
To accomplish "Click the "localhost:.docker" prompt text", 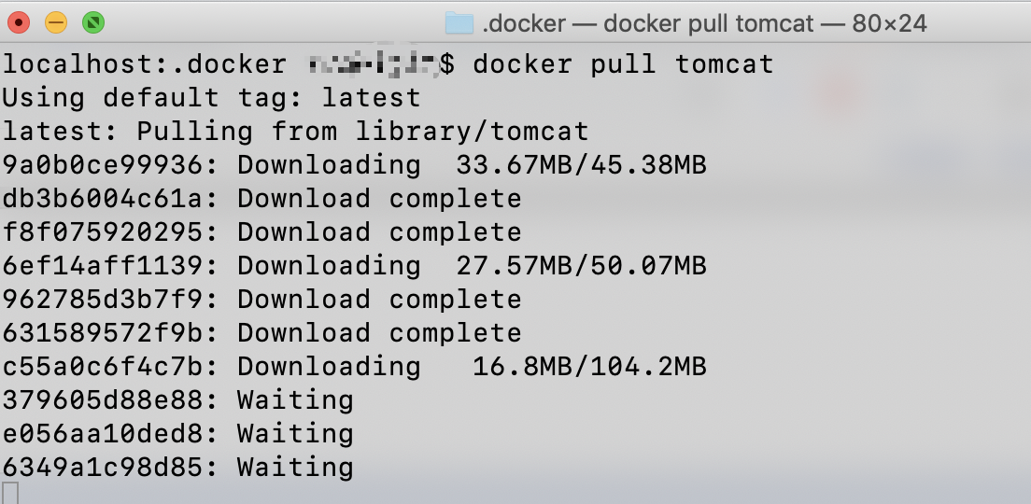I will [x=144, y=64].
